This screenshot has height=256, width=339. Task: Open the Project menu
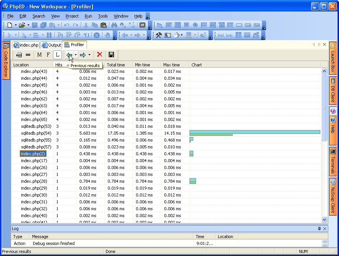tap(72, 16)
